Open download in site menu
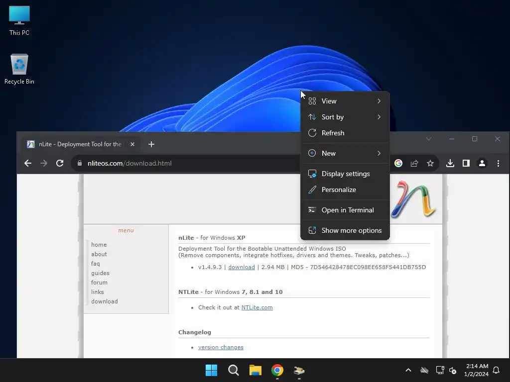The width and height of the screenshot is (510, 382). 105,301
